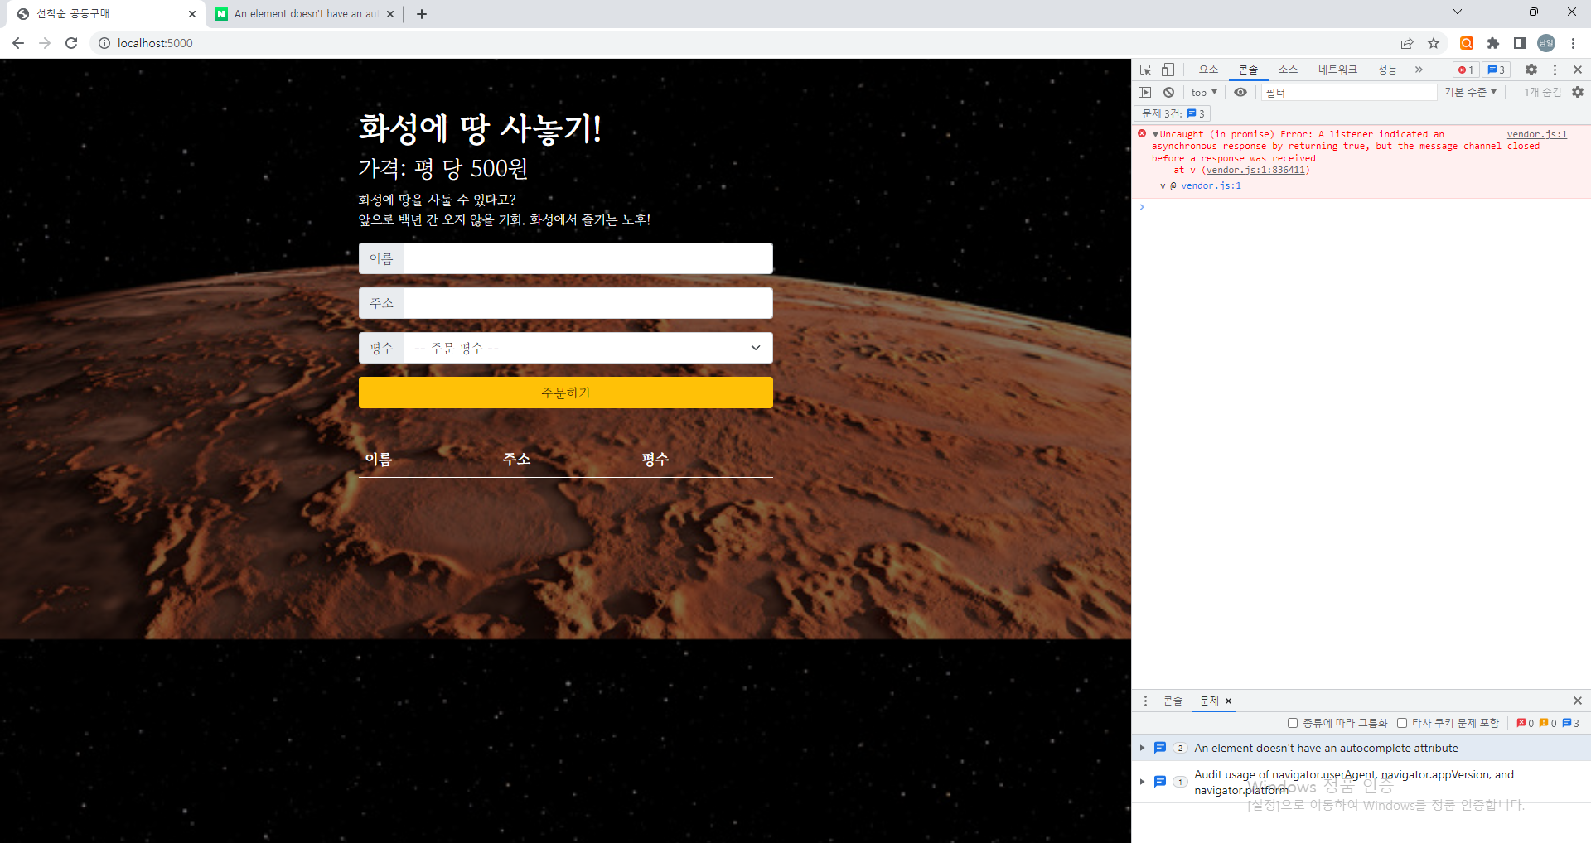This screenshot has height=843, width=1591.
Task: Reload the localhost page
Action: pyautogui.click(x=71, y=43)
